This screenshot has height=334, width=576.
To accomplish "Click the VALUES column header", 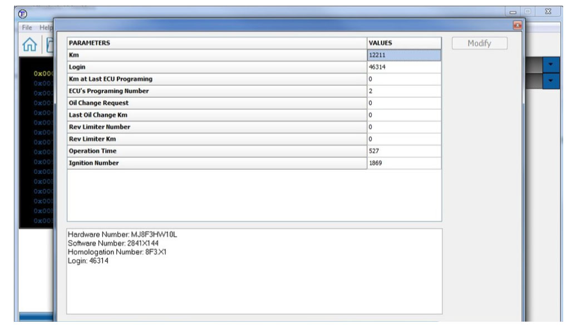I will (x=403, y=43).
